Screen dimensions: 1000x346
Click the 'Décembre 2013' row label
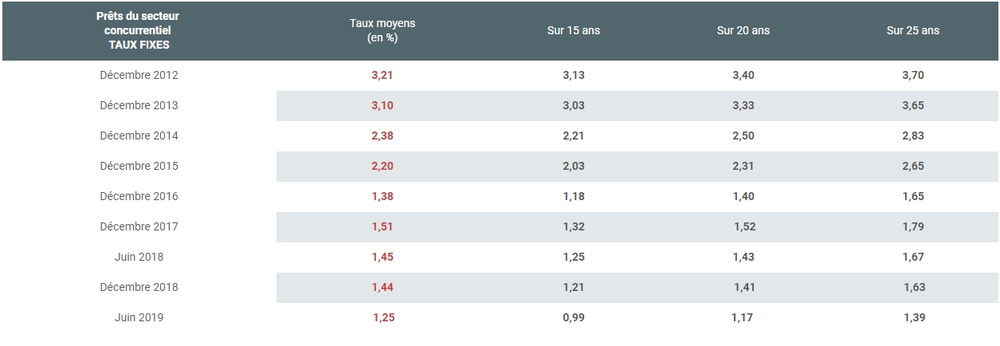[139, 105]
